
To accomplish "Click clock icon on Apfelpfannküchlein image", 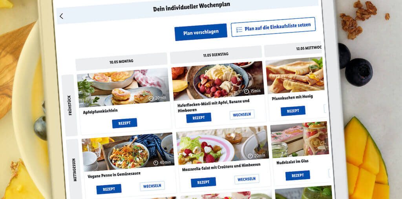I will (151, 98).
